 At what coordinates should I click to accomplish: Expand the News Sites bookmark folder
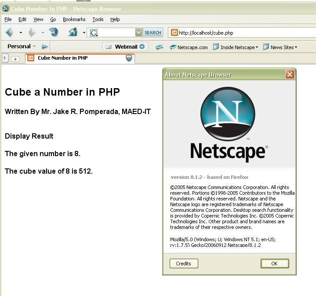296,47
